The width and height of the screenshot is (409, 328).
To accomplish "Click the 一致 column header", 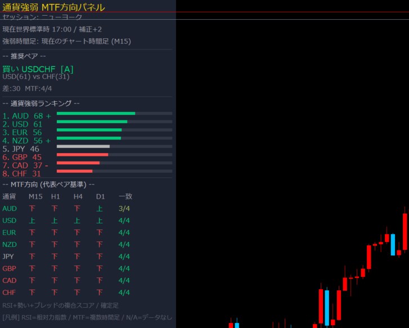I will pyautogui.click(x=125, y=196).
